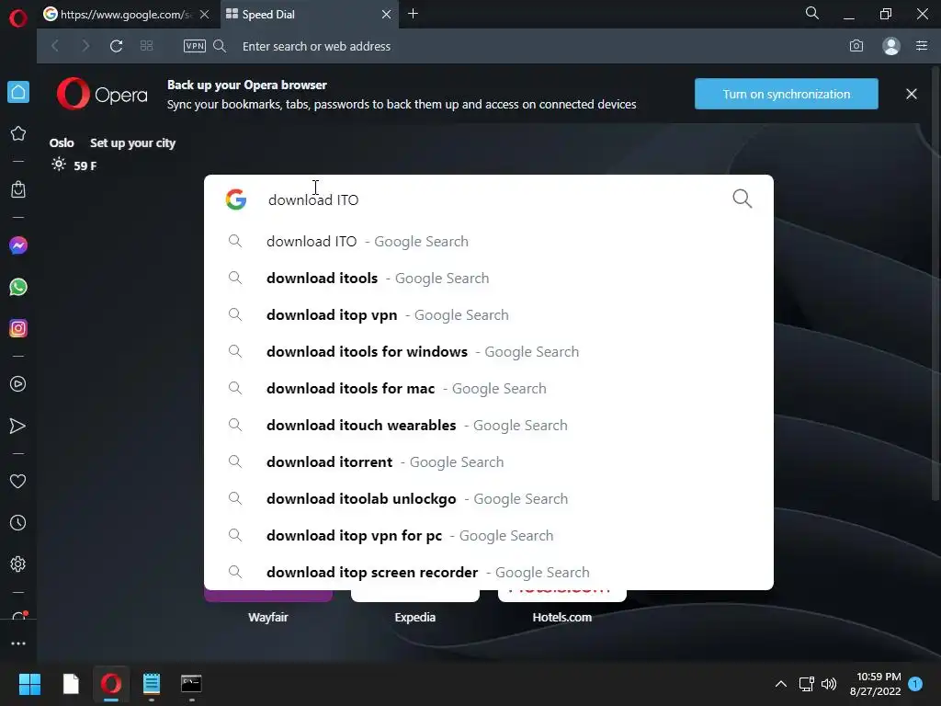Open the Notepad taskbar app
Image resolution: width=941 pixels, height=706 pixels.
coord(152,684)
